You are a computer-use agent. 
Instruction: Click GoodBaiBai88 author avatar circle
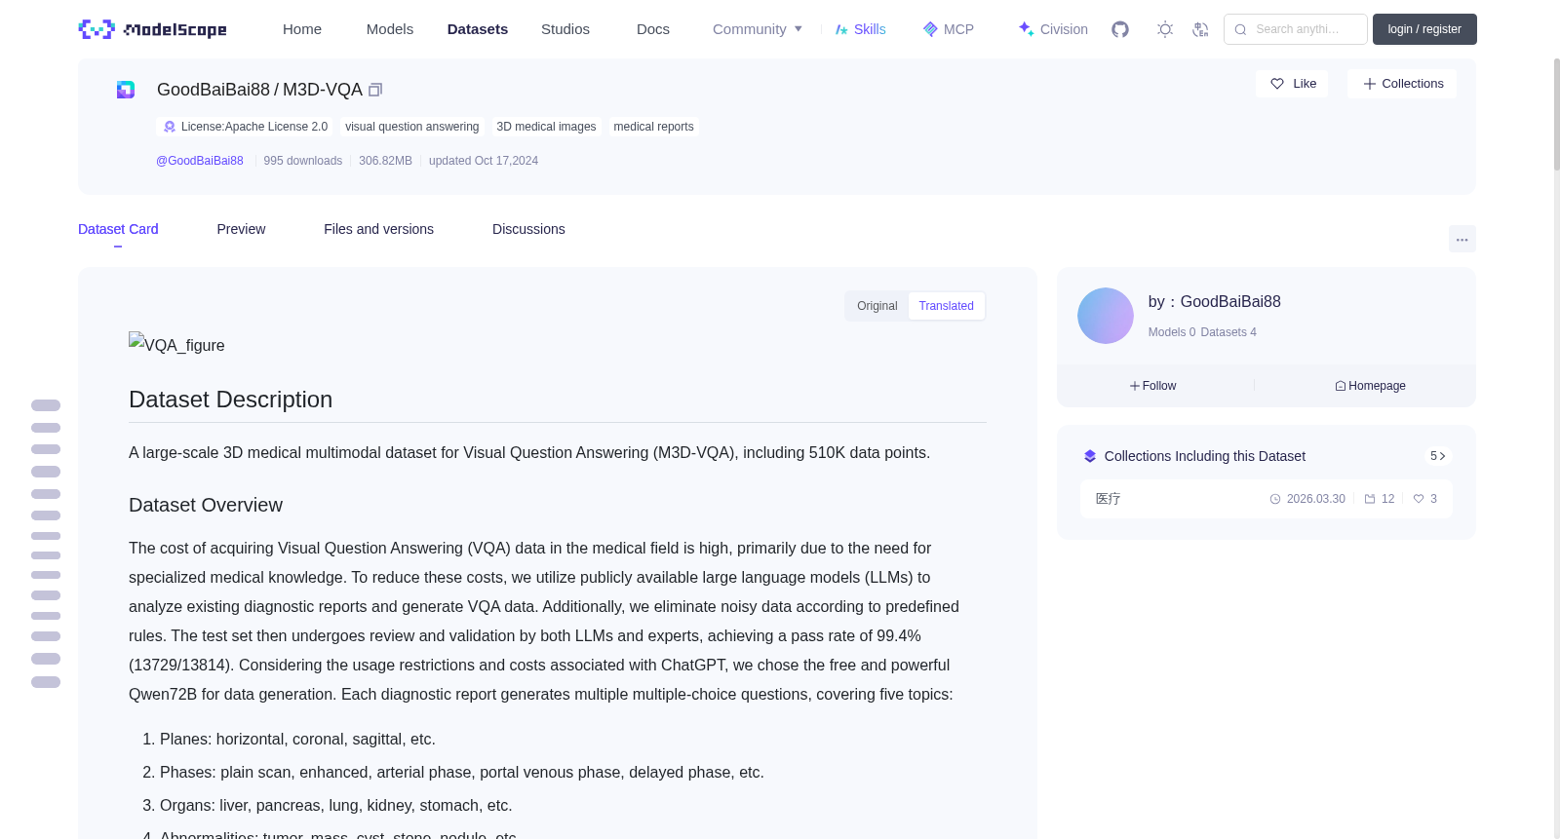click(x=1106, y=316)
